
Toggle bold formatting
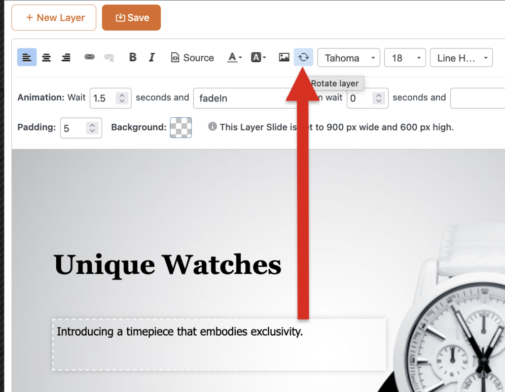pyautogui.click(x=133, y=57)
